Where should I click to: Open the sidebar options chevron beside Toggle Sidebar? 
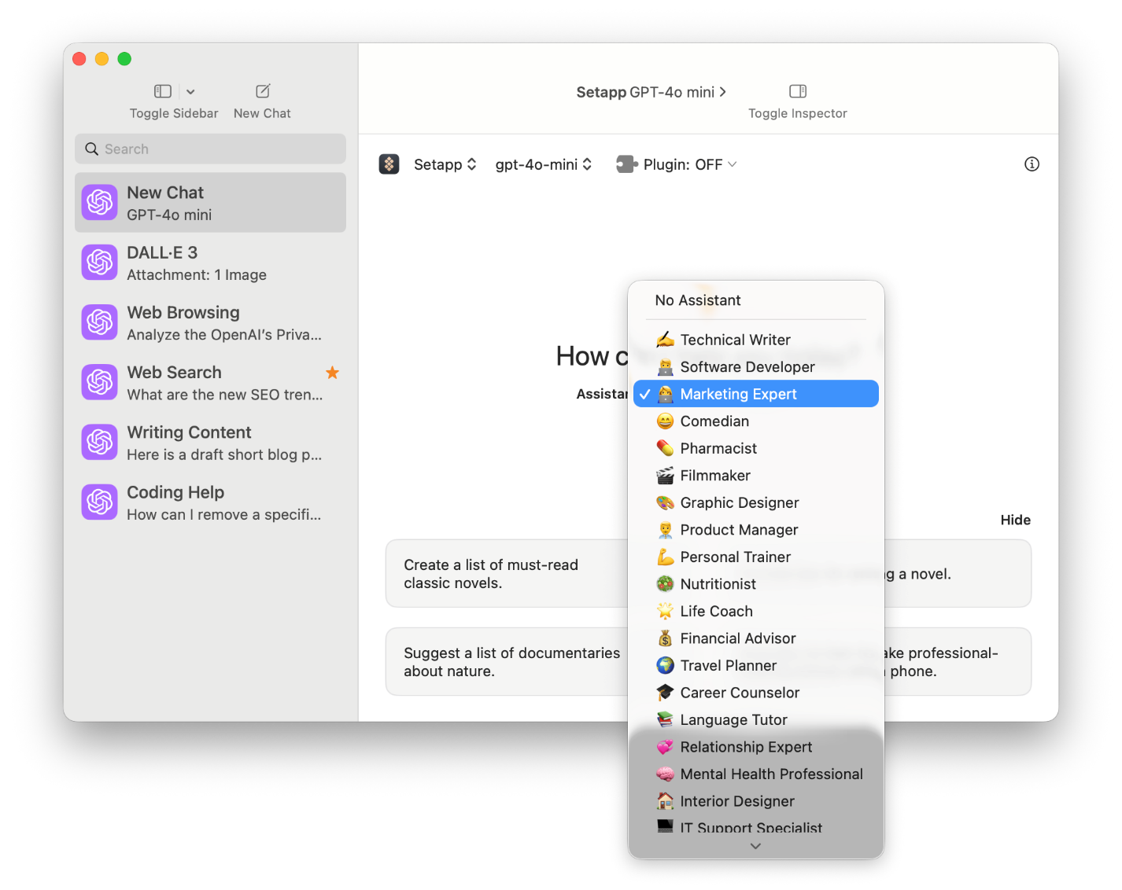(x=190, y=92)
